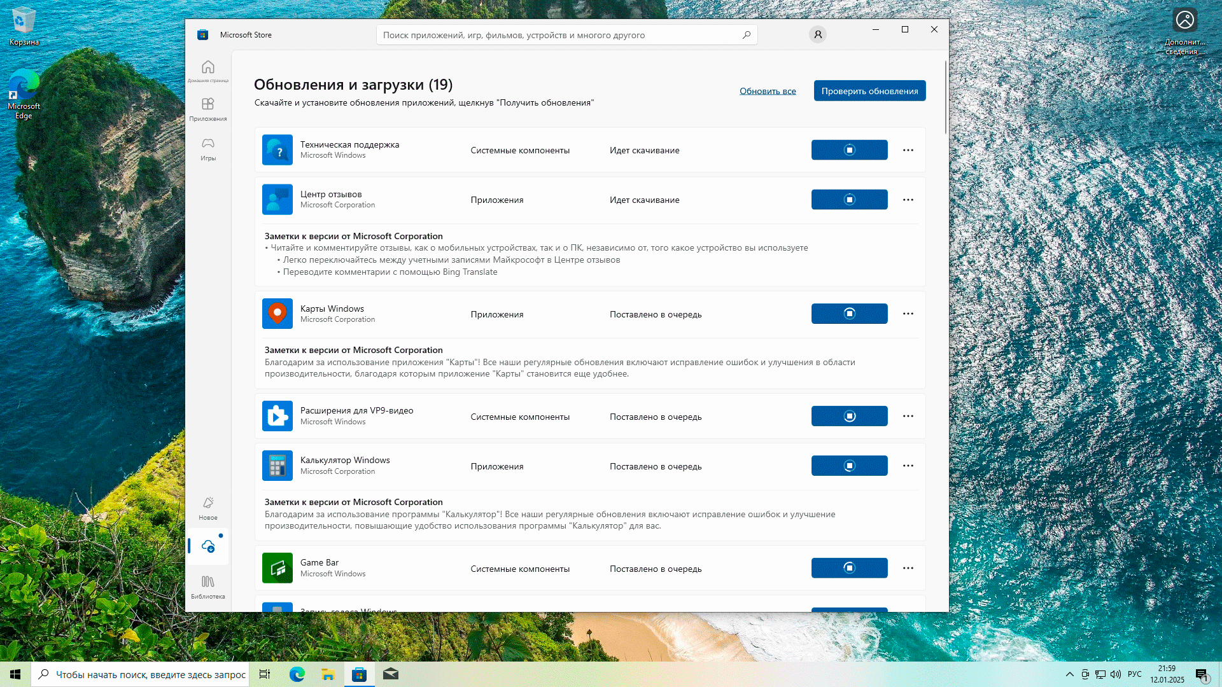Stop the Feedback Hub download
This screenshot has height=687, width=1222.
point(849,200)
